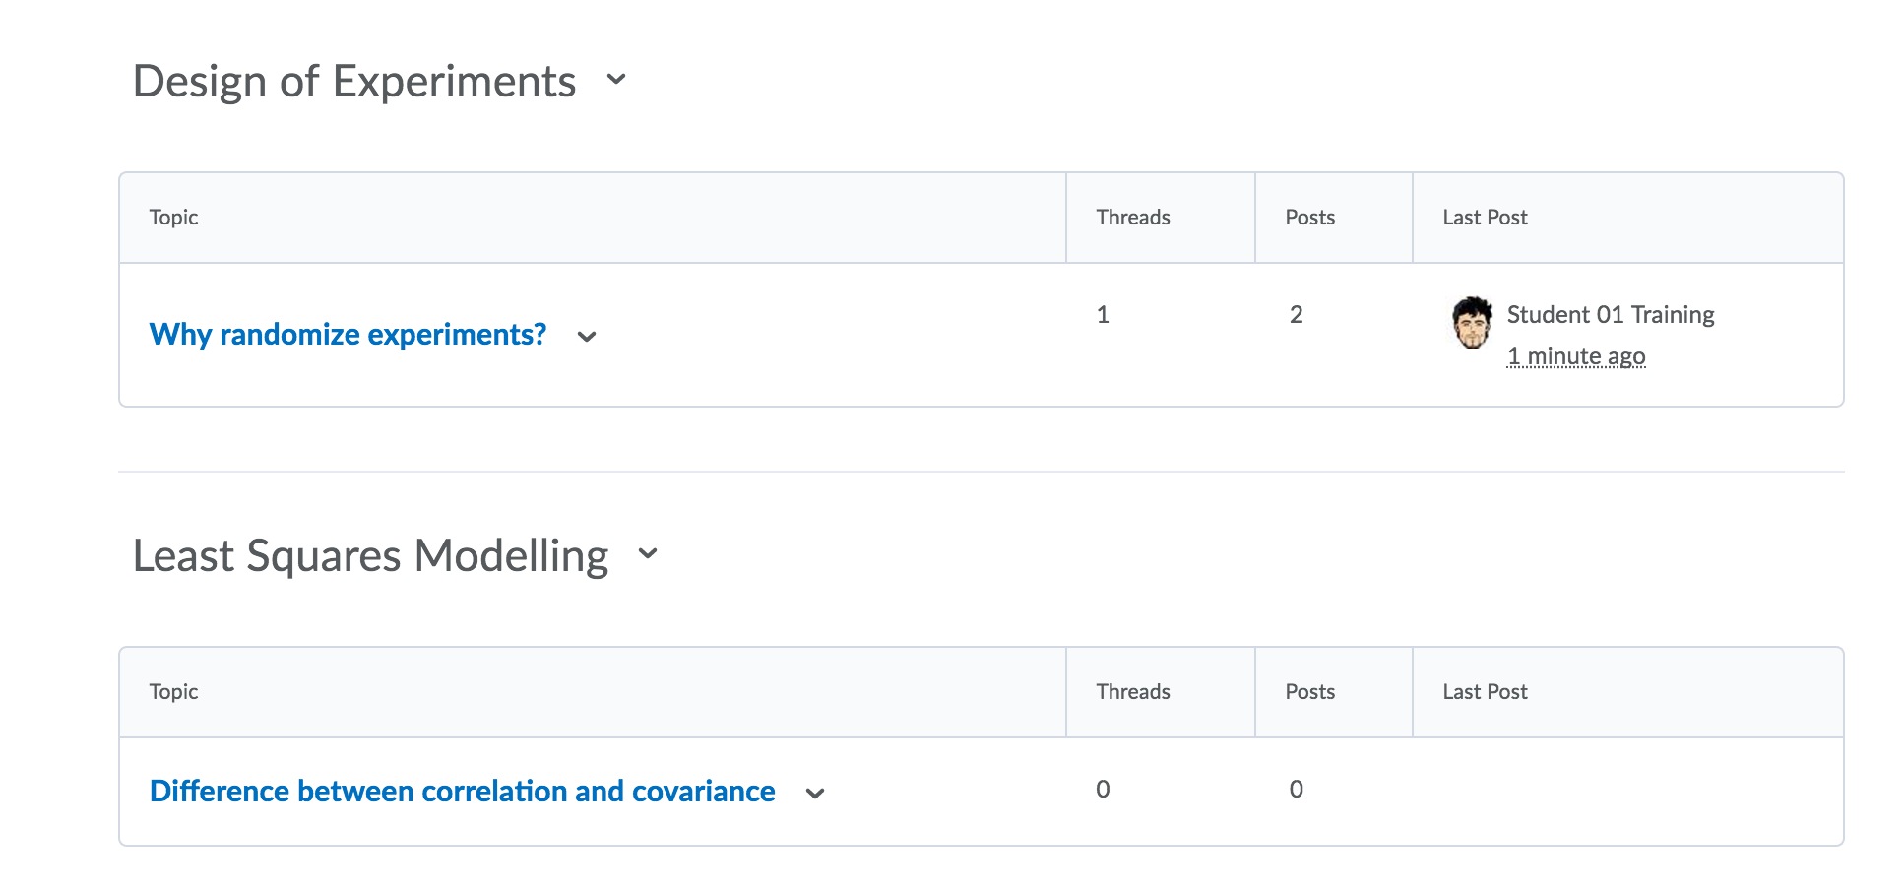Click the 1 minute ago timestamp
Viewport: 1904px width, 894px height.
click(x=1576, y=356)
